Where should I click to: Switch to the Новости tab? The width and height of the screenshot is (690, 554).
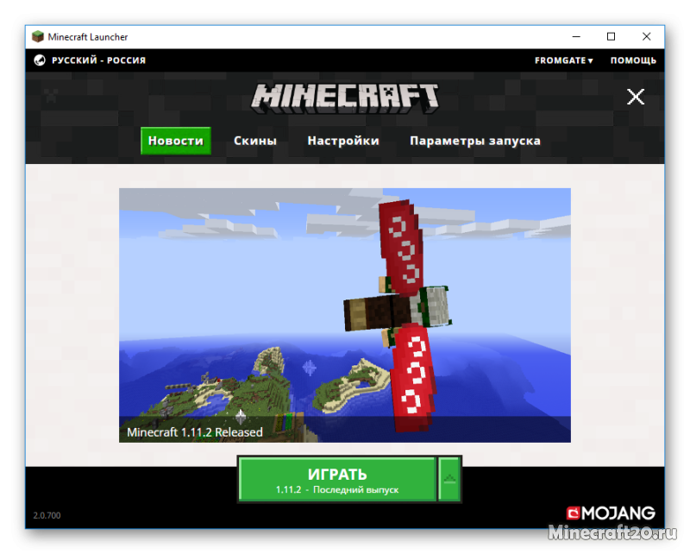coord(176,141)
